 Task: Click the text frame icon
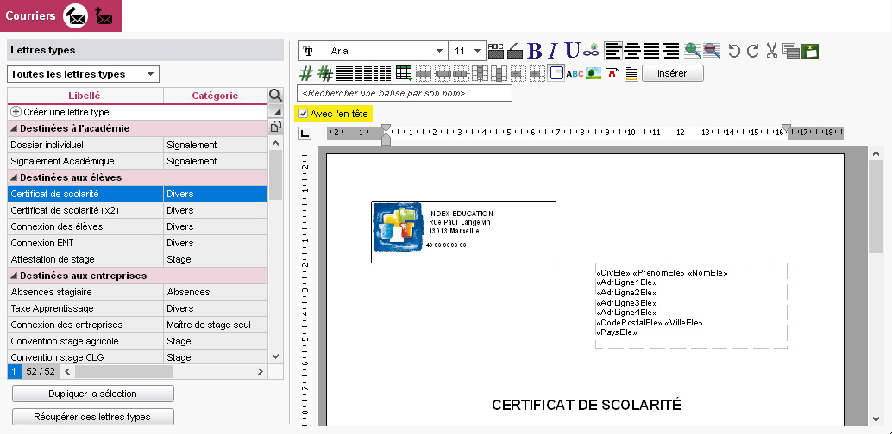[x=557, y=72]
